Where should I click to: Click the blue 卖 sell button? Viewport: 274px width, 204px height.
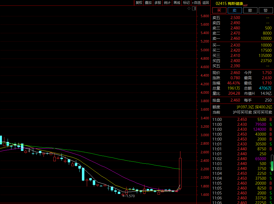tap(235, 10)
